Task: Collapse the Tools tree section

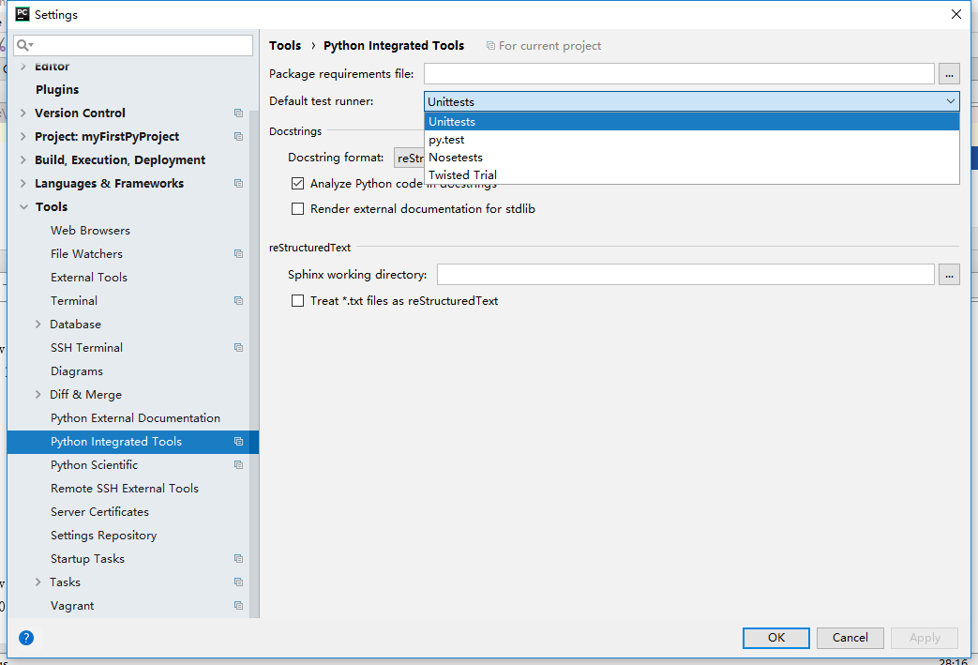Action: pyautogui.click(x=23, y=207)
